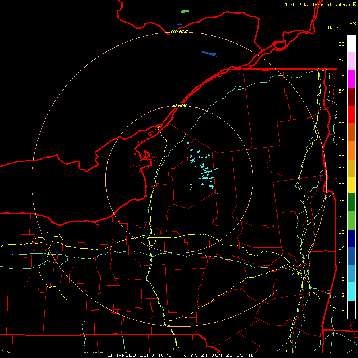Image resolution: width=358 pixels, height=358 pixels.
Task: Click the 05:48 timestamp in caption
Action: (245, 355)
